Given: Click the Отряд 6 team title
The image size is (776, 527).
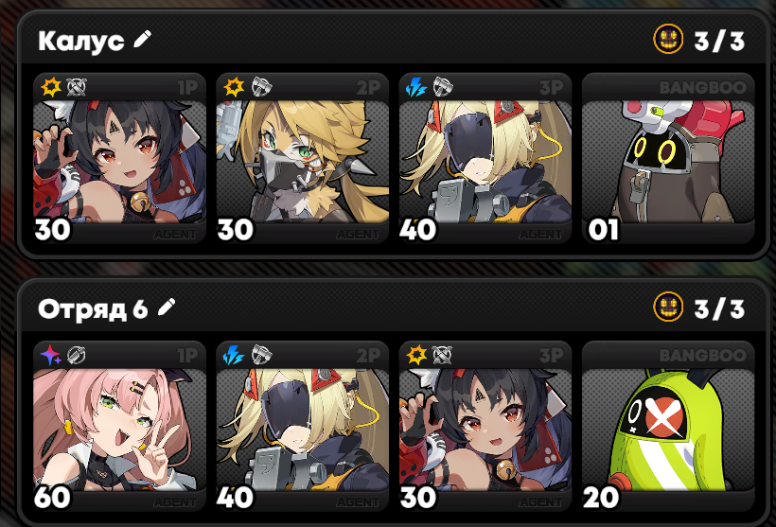Looking at the screenshot, I should pos(93,308).
